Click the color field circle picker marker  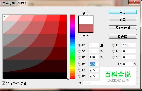pos(4,16)
